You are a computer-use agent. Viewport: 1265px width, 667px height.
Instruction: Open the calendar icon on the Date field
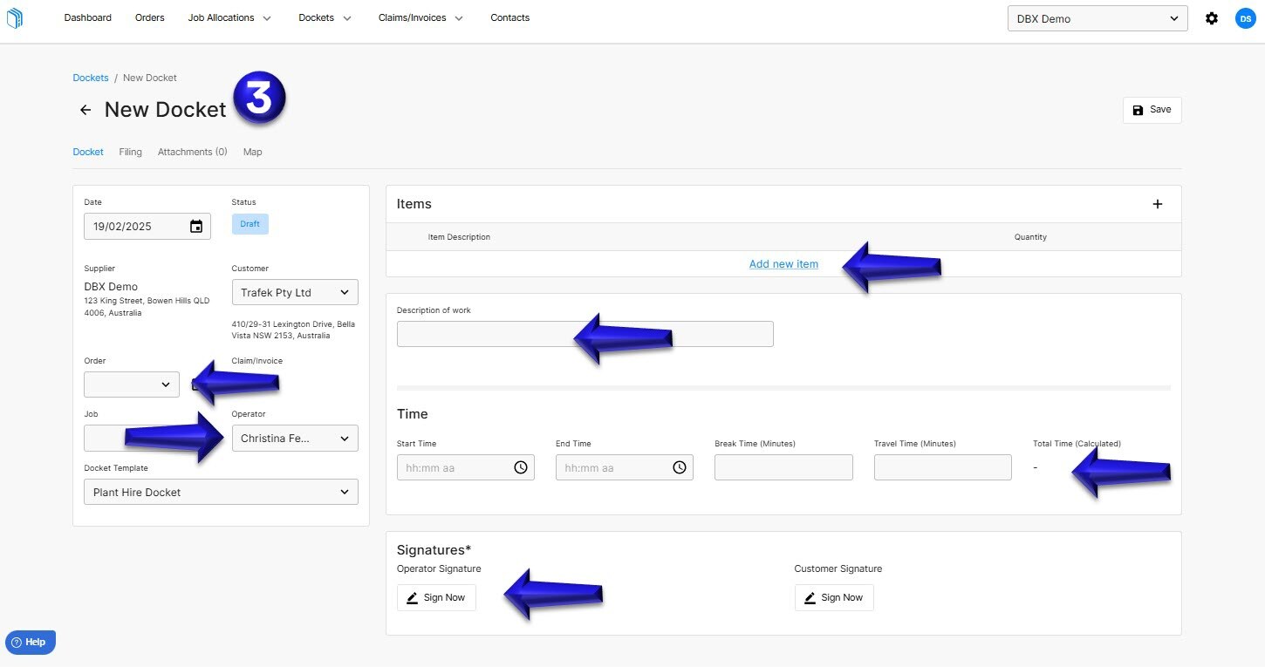point(196,226)
